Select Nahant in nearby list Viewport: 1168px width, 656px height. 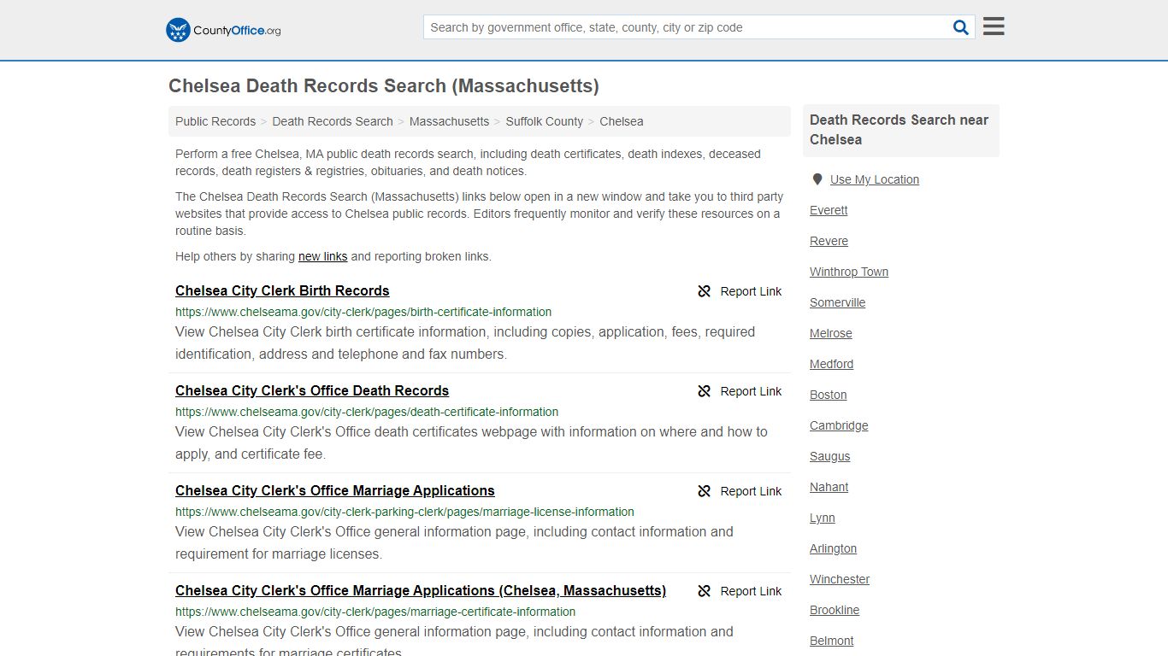point(829,487)
